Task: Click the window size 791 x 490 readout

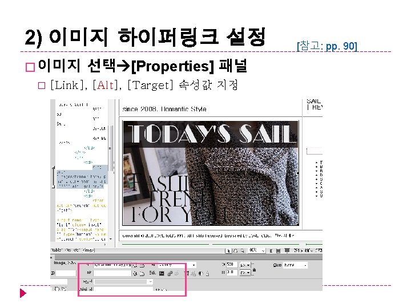Action: tap(303, 250)
